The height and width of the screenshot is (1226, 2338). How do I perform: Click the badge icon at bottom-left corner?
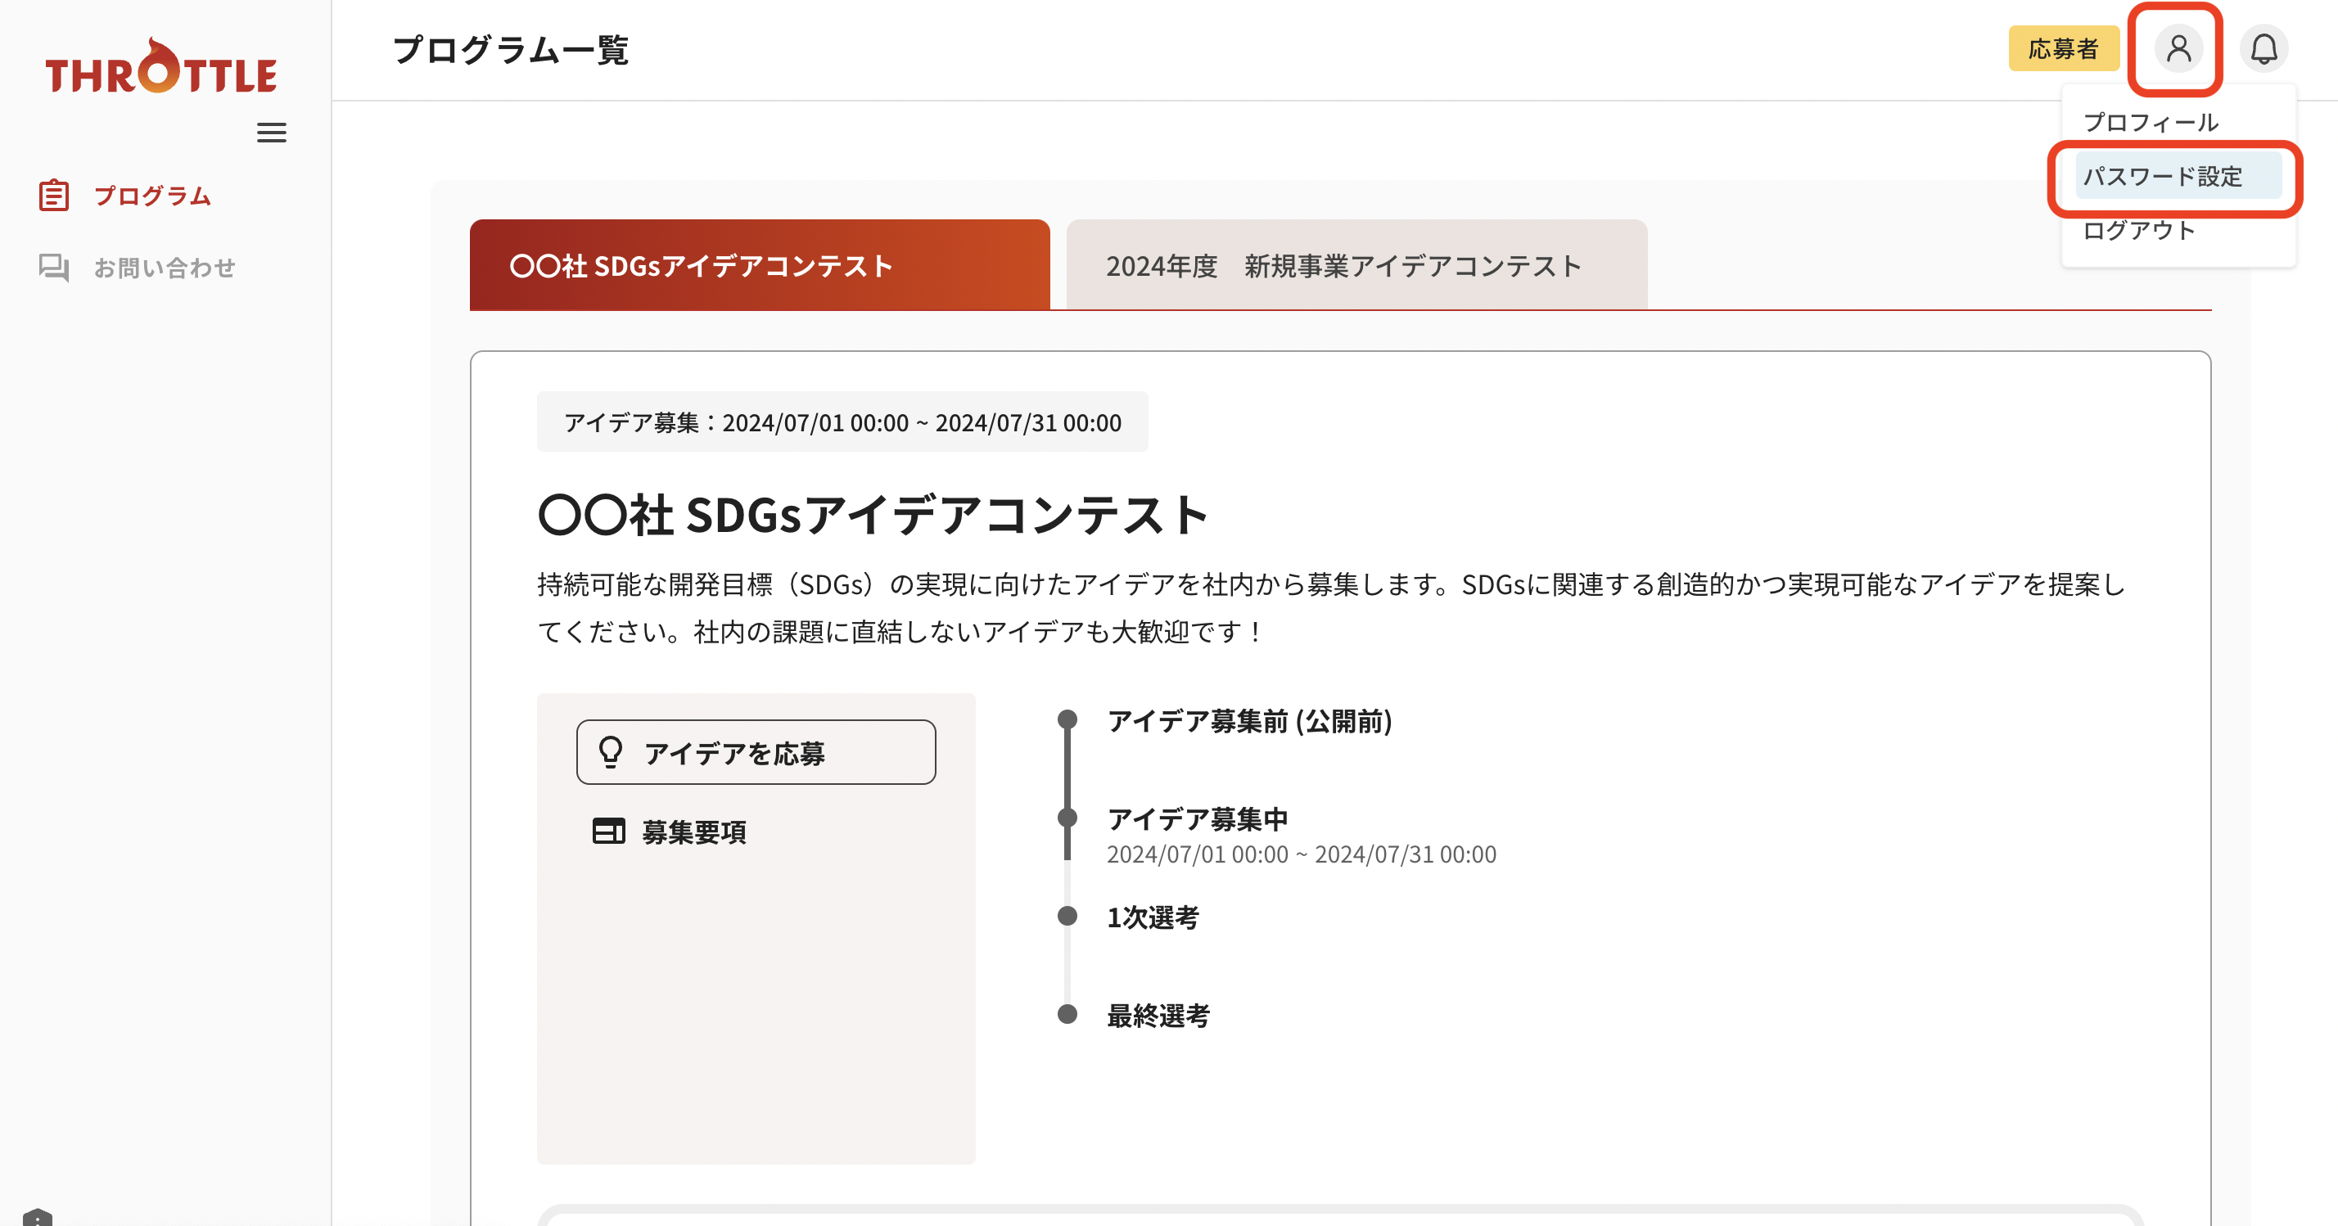point(37,1217)
